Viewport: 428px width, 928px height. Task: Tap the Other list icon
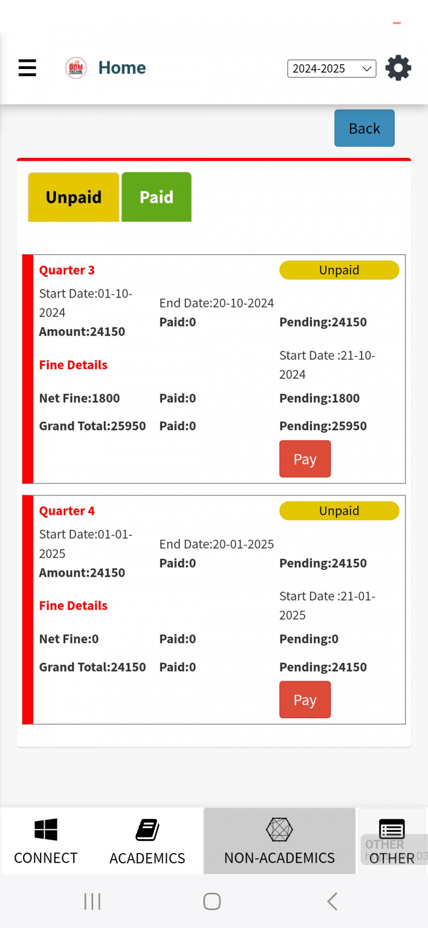tap(392, 830)
